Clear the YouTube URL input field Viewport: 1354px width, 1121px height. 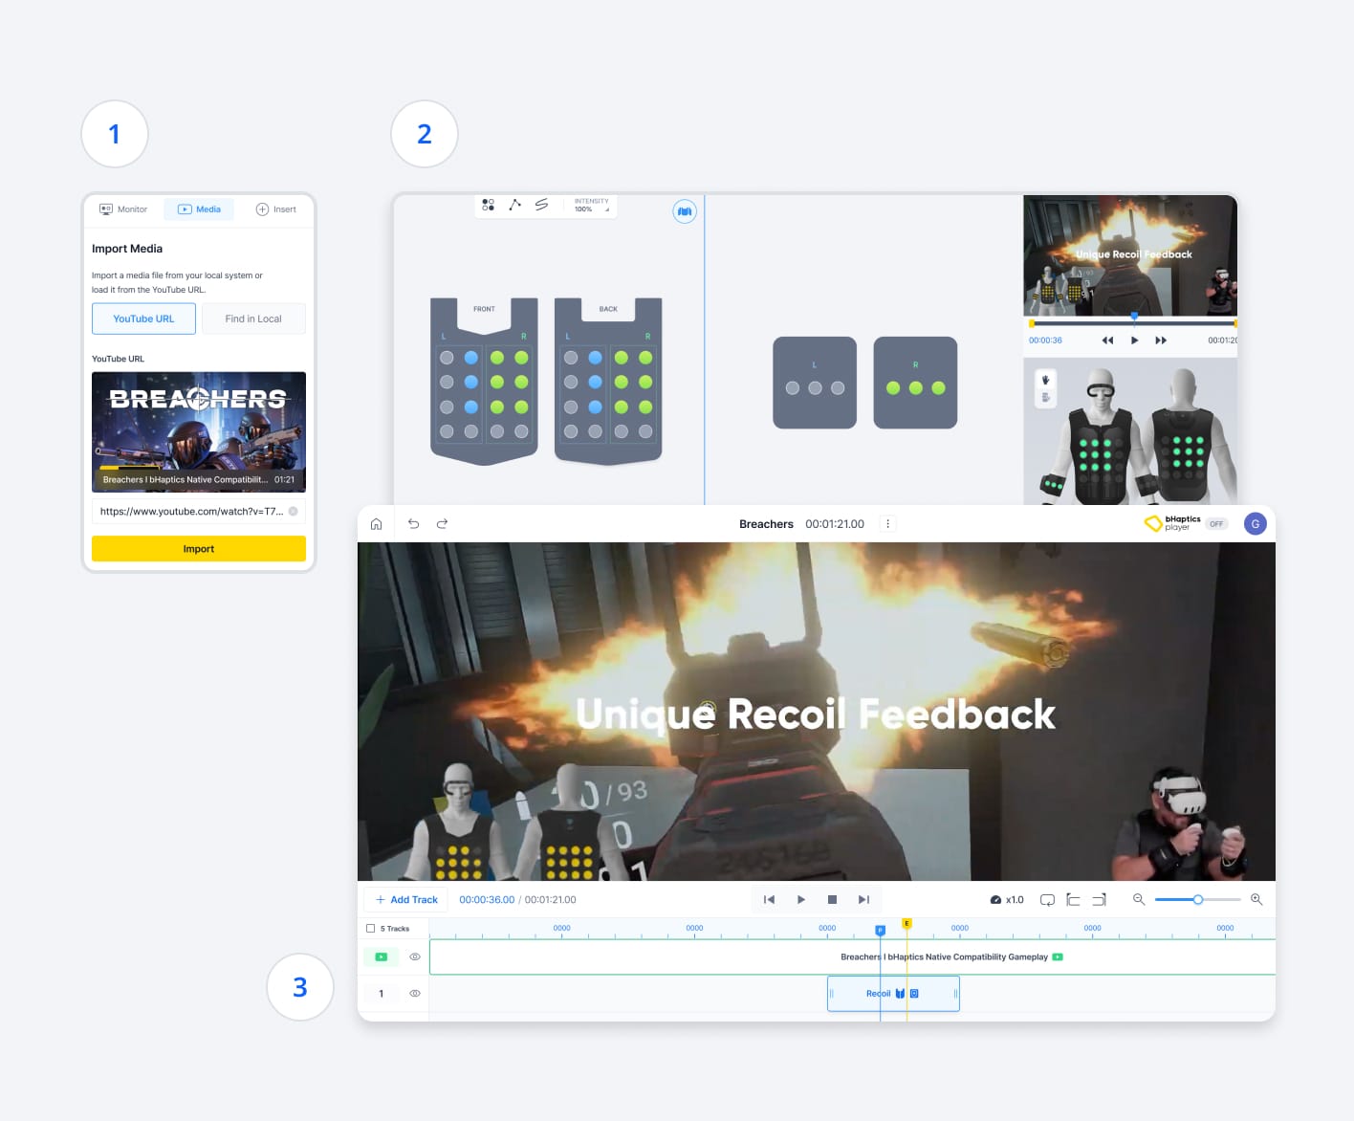coord(295,511)
